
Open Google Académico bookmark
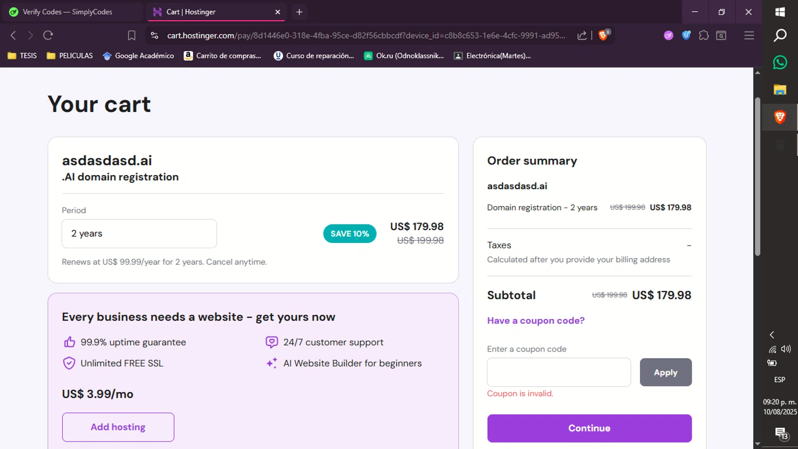point(138,55)
